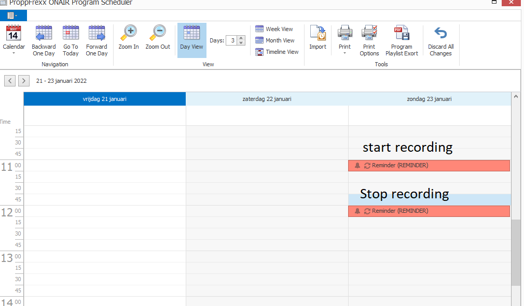
Task: Switch to Timeline View
Action: tap(277, 52)
